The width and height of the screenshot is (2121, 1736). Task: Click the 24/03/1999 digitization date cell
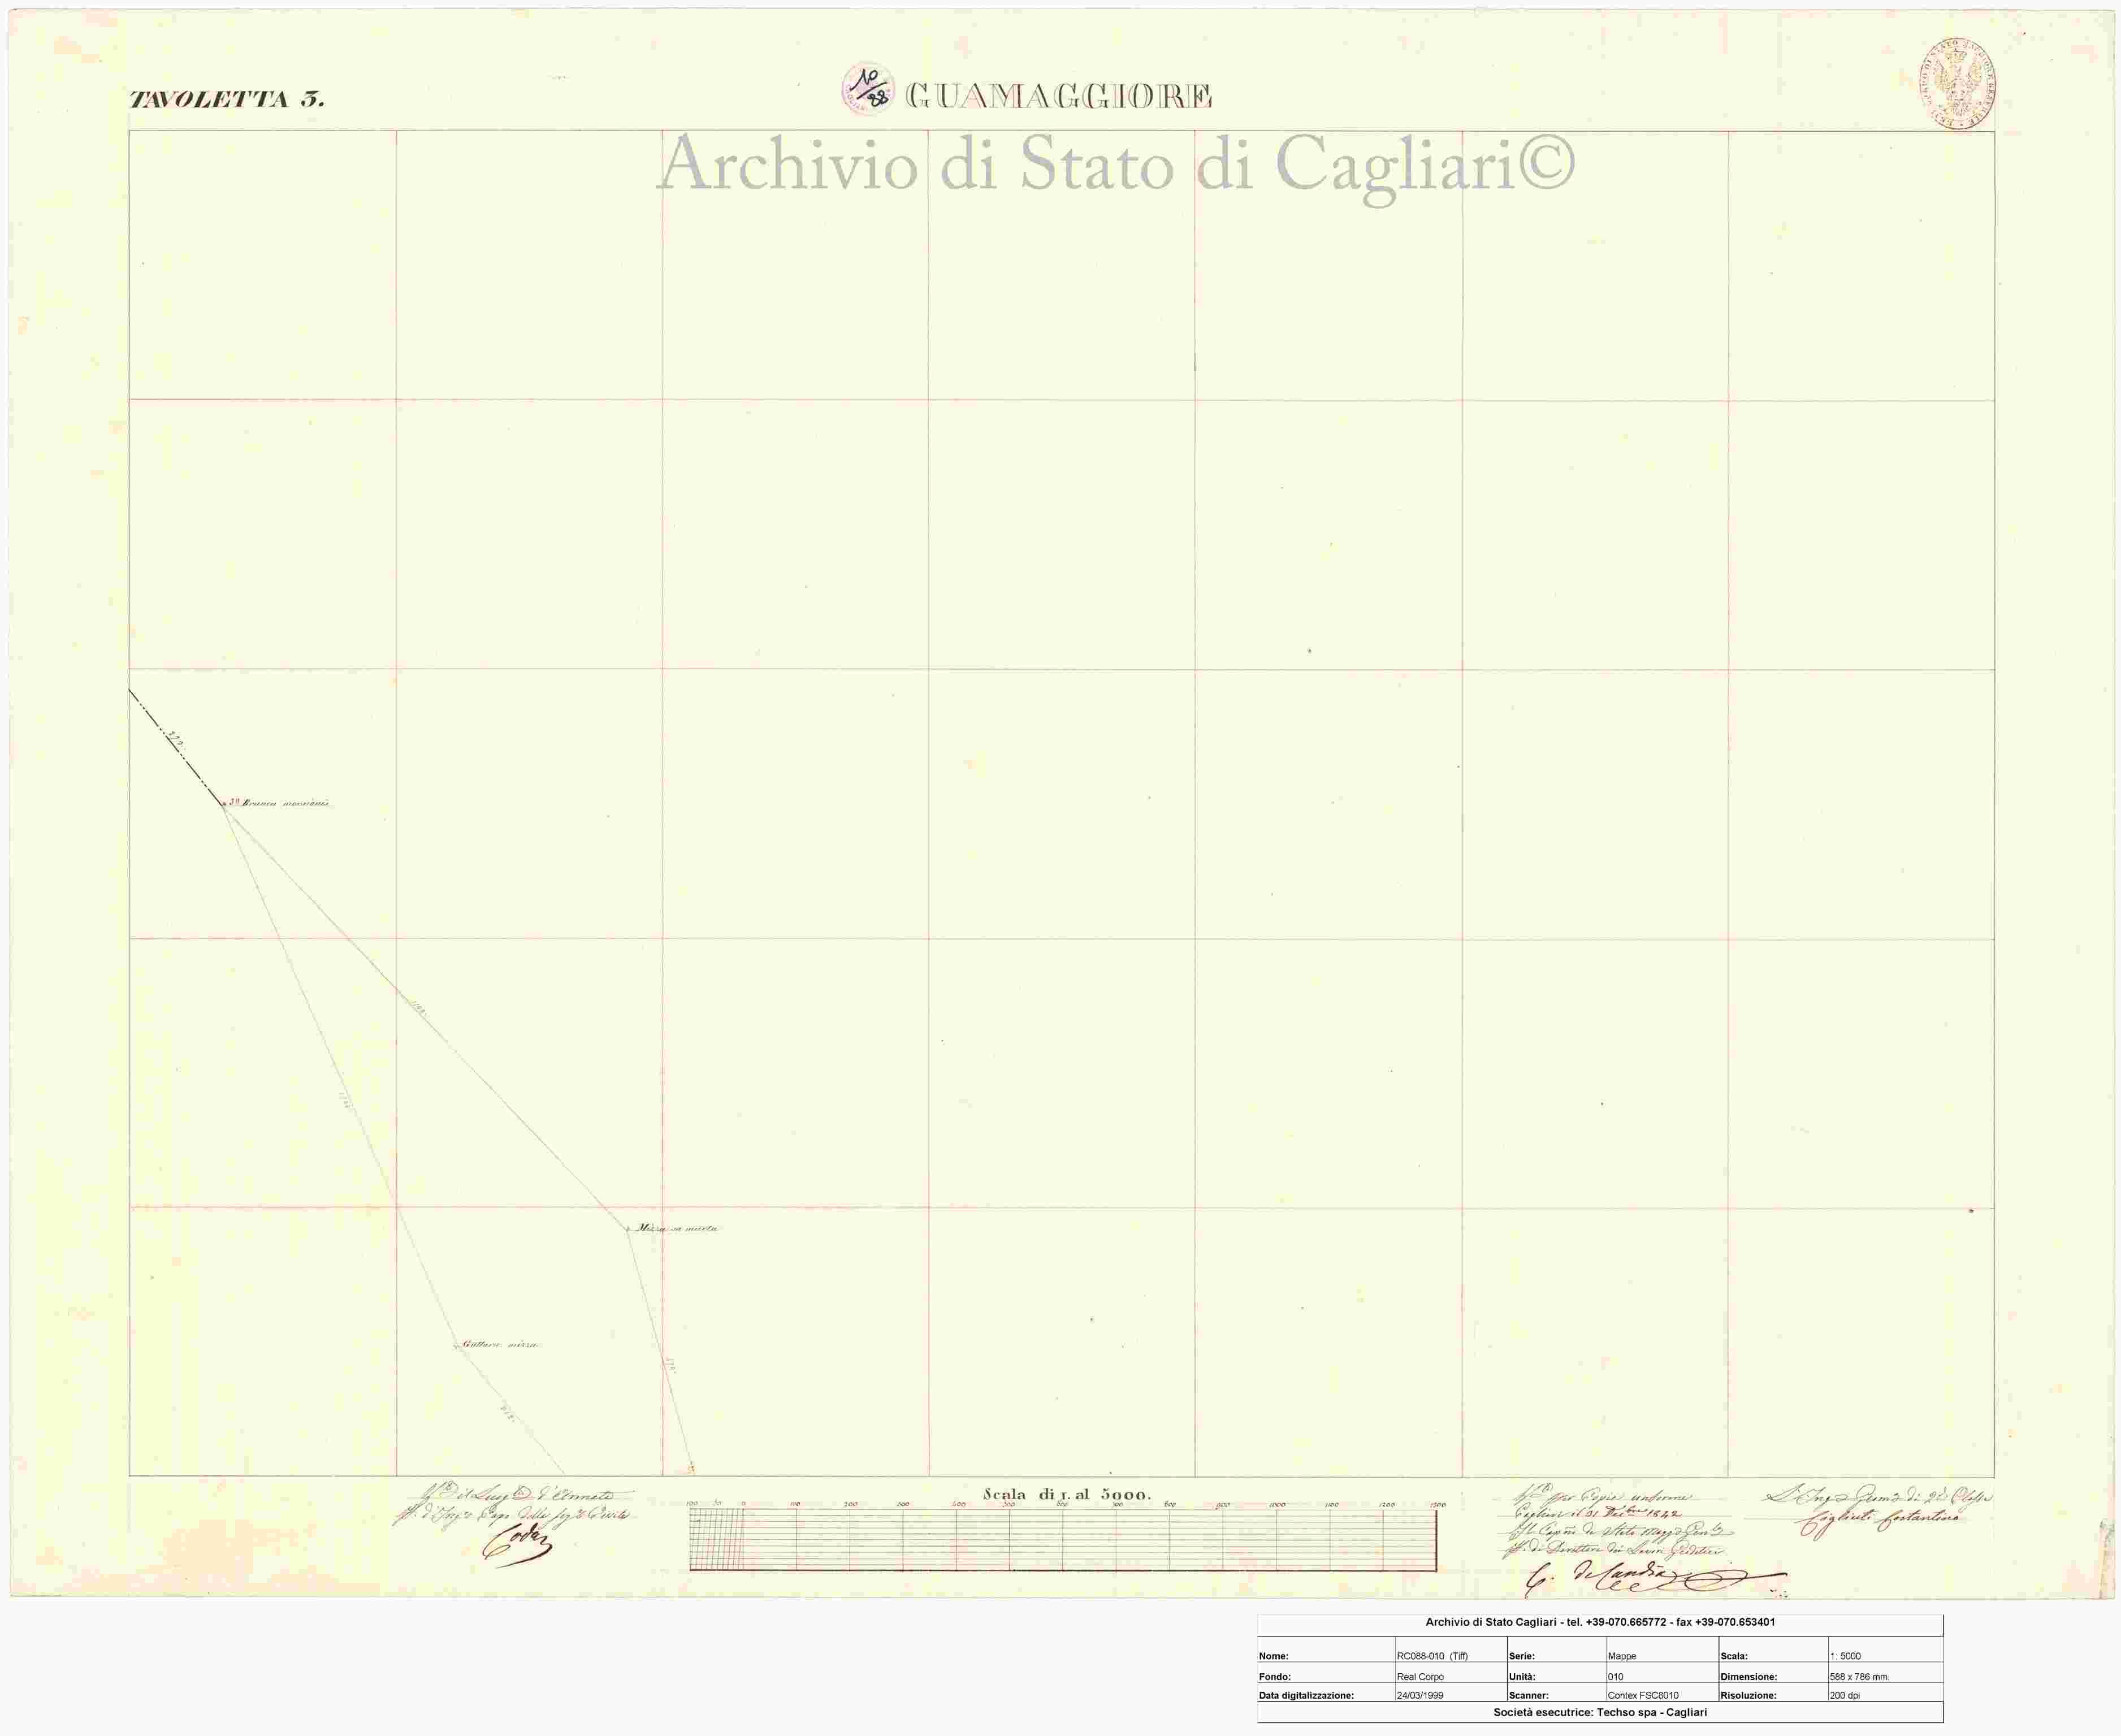[x=1421, y=1695]
